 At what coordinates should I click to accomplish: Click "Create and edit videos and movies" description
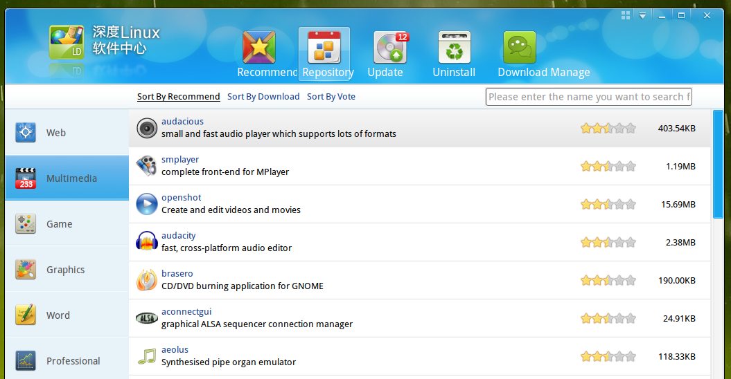pyautogui.click(x=231, y=210)
